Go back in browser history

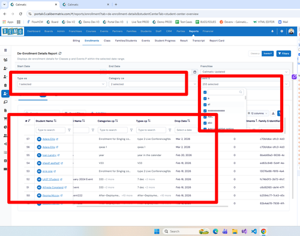coord(5,14)
